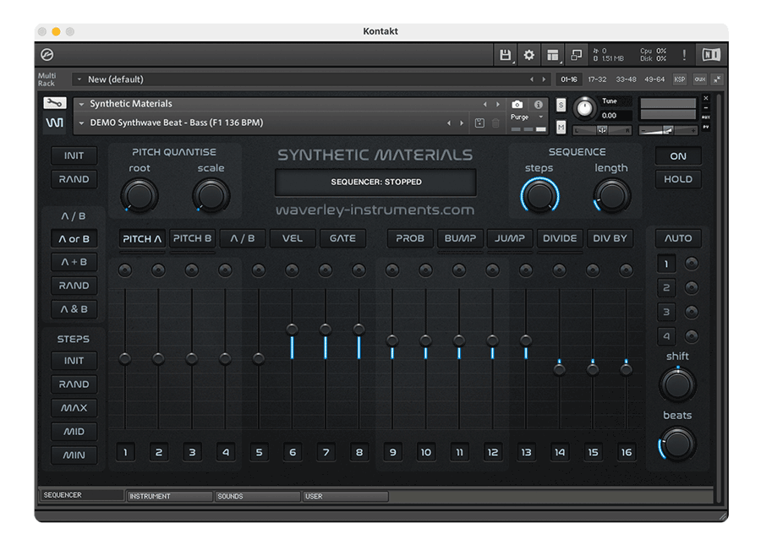
Task: Click the step 14 fader handle
Action: tap(559, 370)
